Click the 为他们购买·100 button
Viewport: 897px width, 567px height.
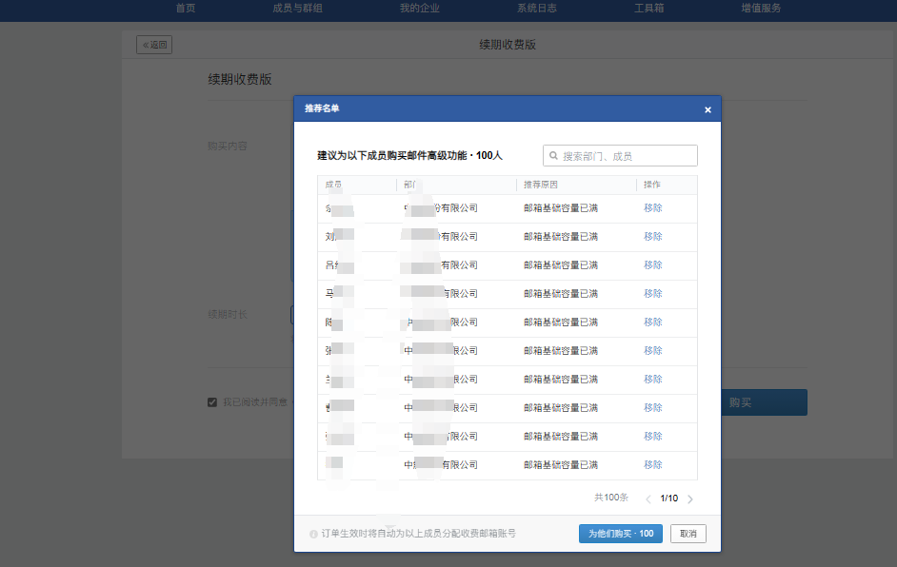point(618,533)
